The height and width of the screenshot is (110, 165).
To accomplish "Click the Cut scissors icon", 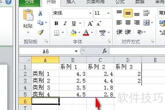I will 40,13.
